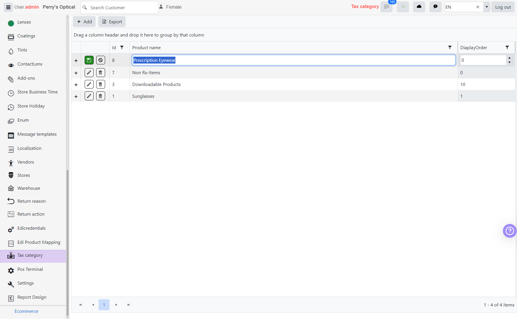Expand the Downloadable Products row

(76, 85)
